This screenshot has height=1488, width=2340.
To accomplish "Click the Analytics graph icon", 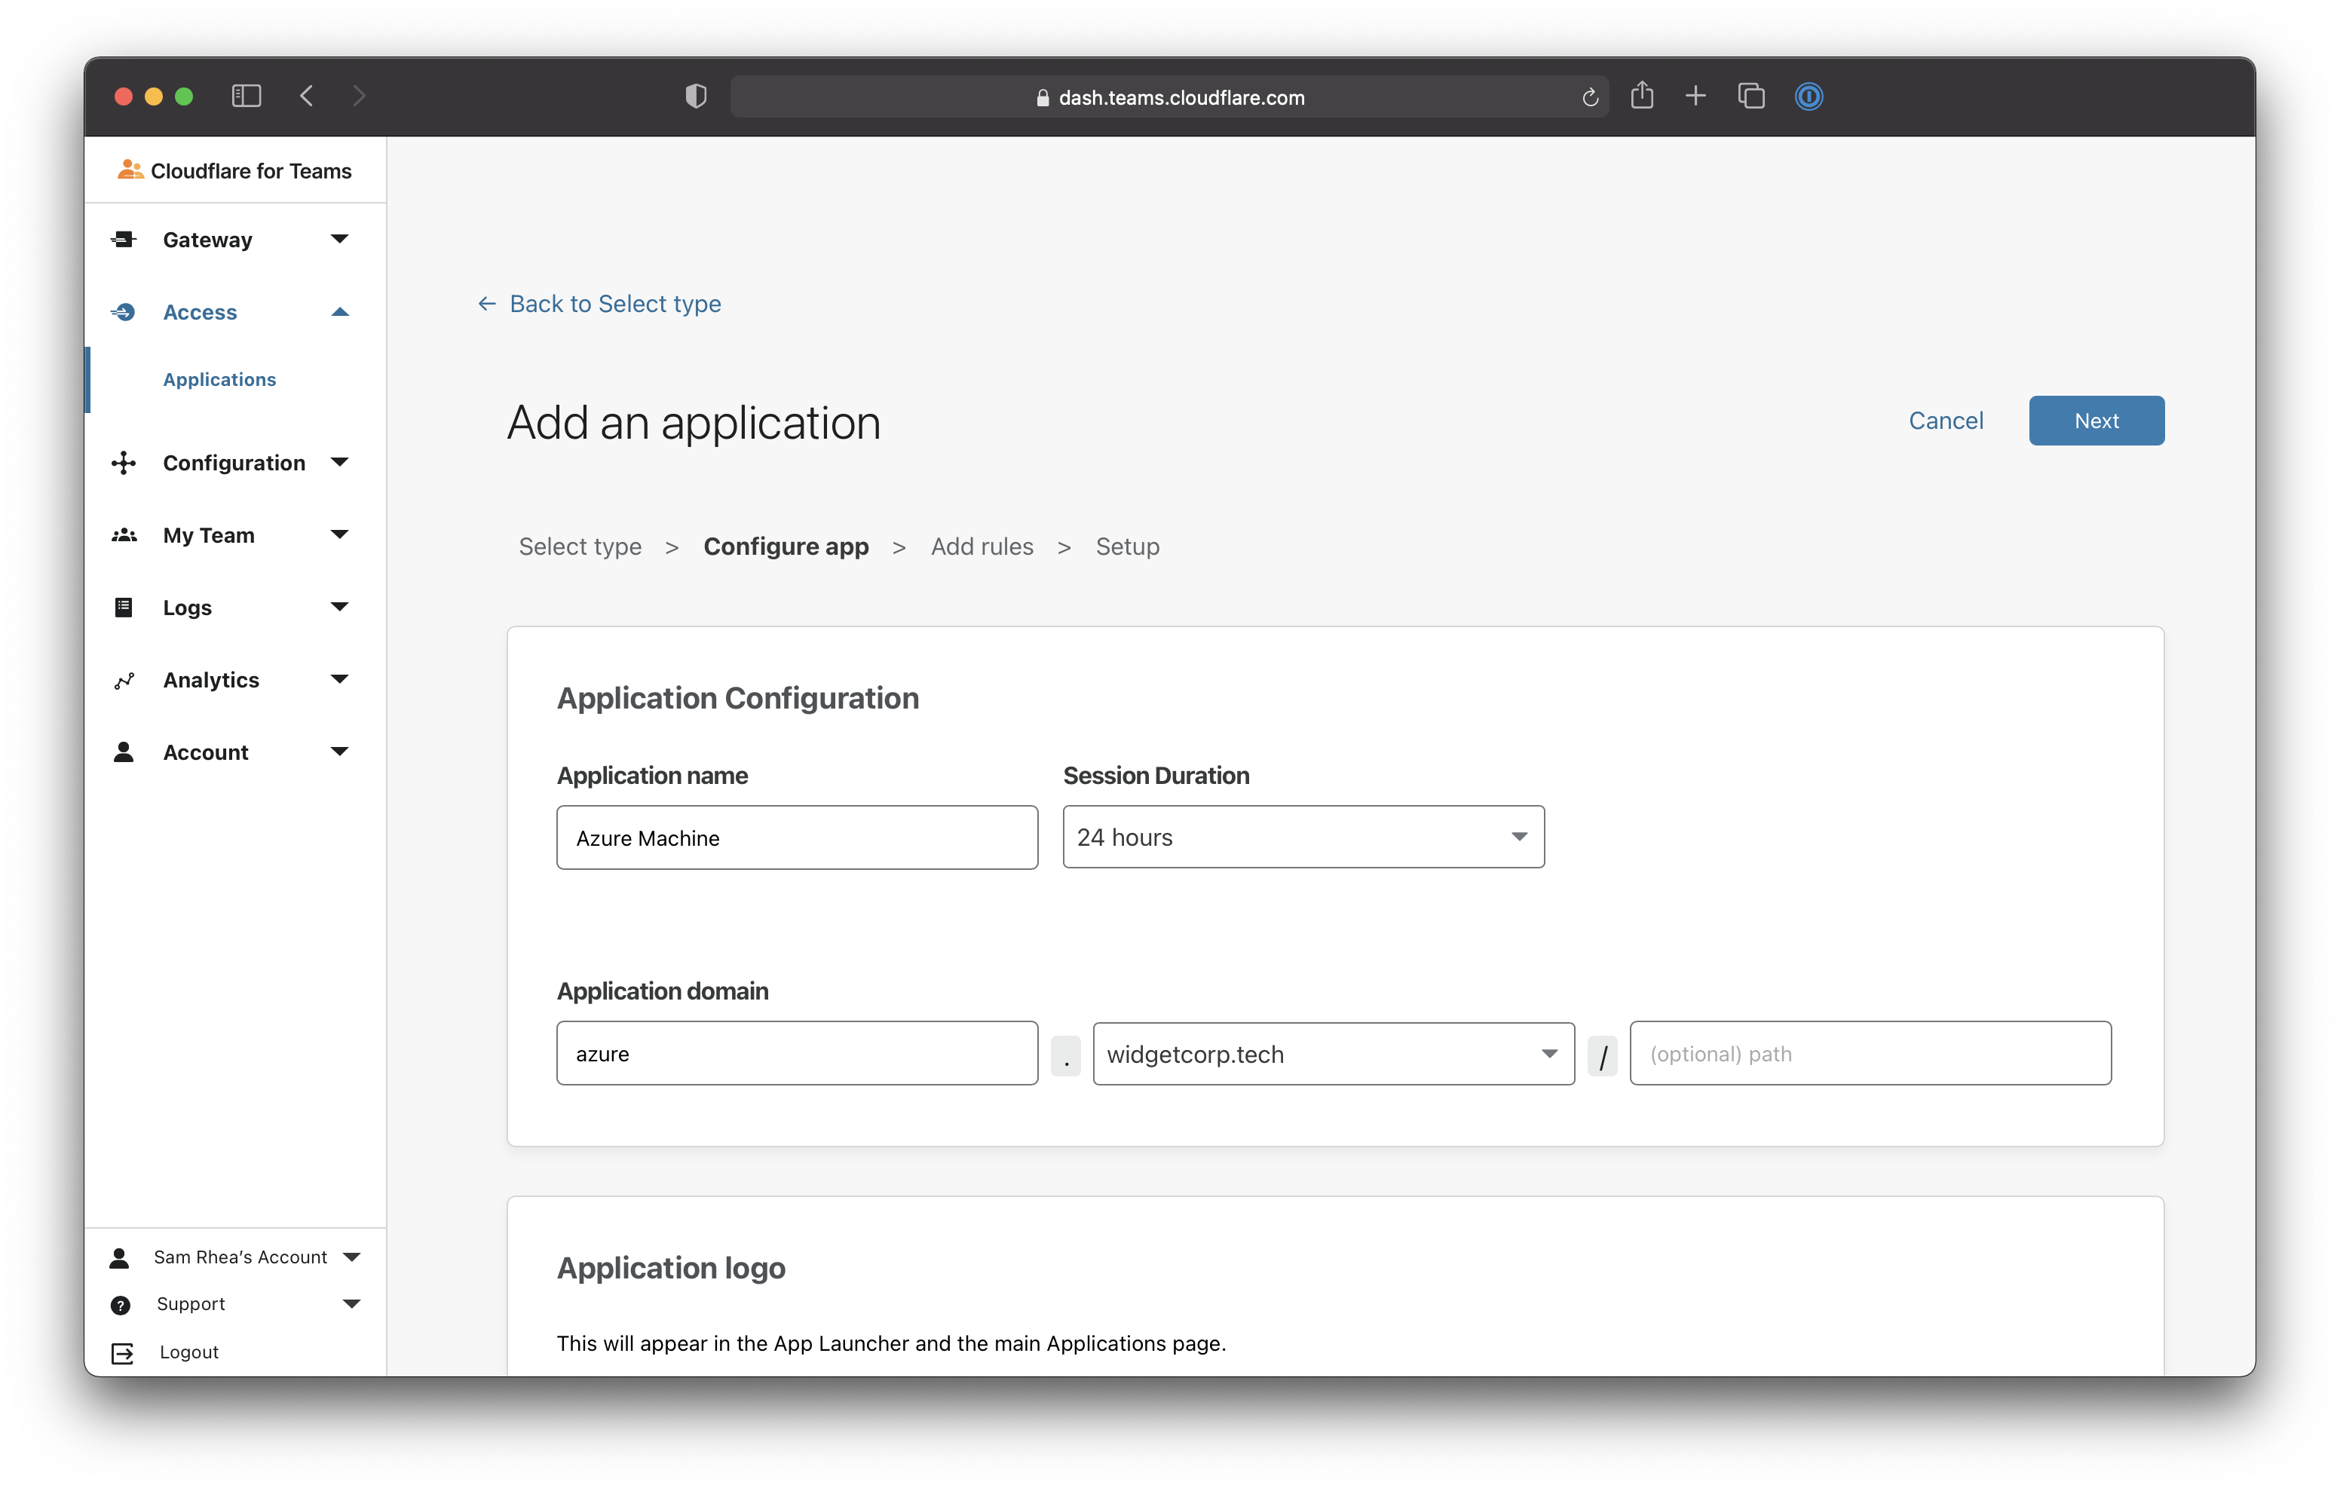I will 124,679.
